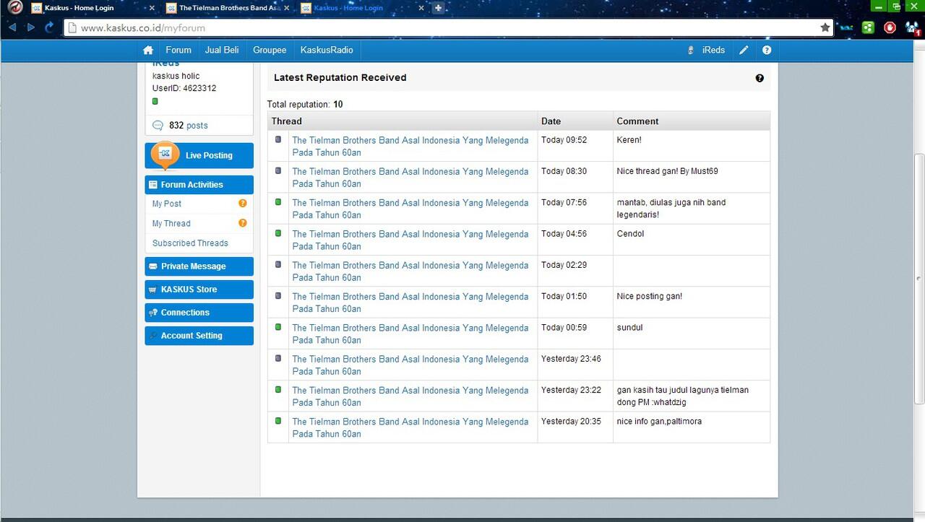The image size is (925, 522).
Task: Open the thread link dated Yesterday 23:46
Action: (x=410, y=365)
